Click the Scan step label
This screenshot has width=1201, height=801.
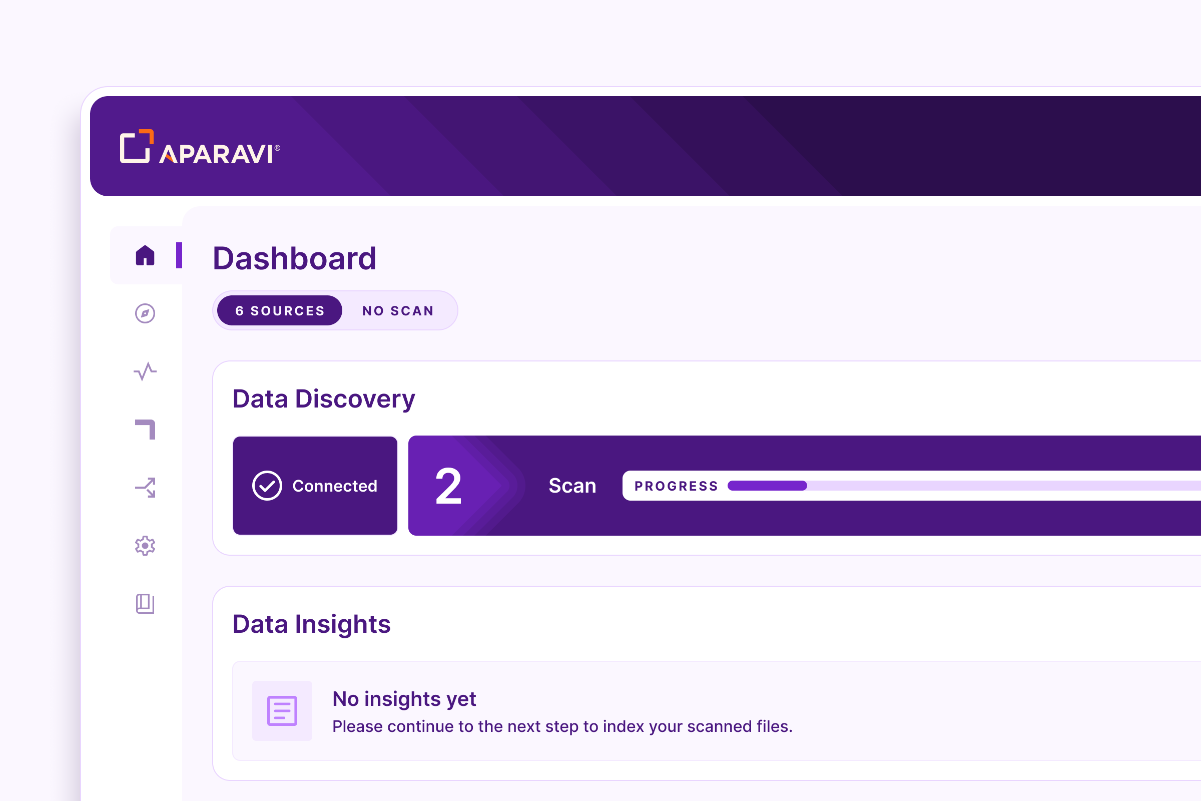tap(572, 485)
